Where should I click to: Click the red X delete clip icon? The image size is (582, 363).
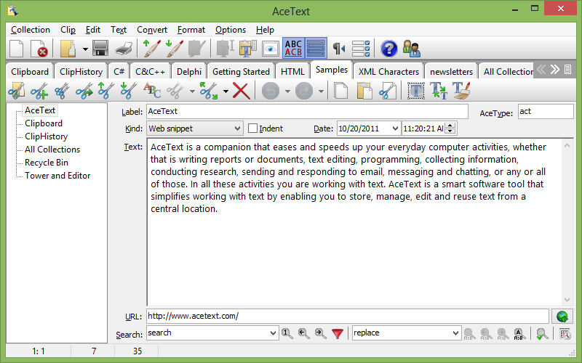pos(242,91)
